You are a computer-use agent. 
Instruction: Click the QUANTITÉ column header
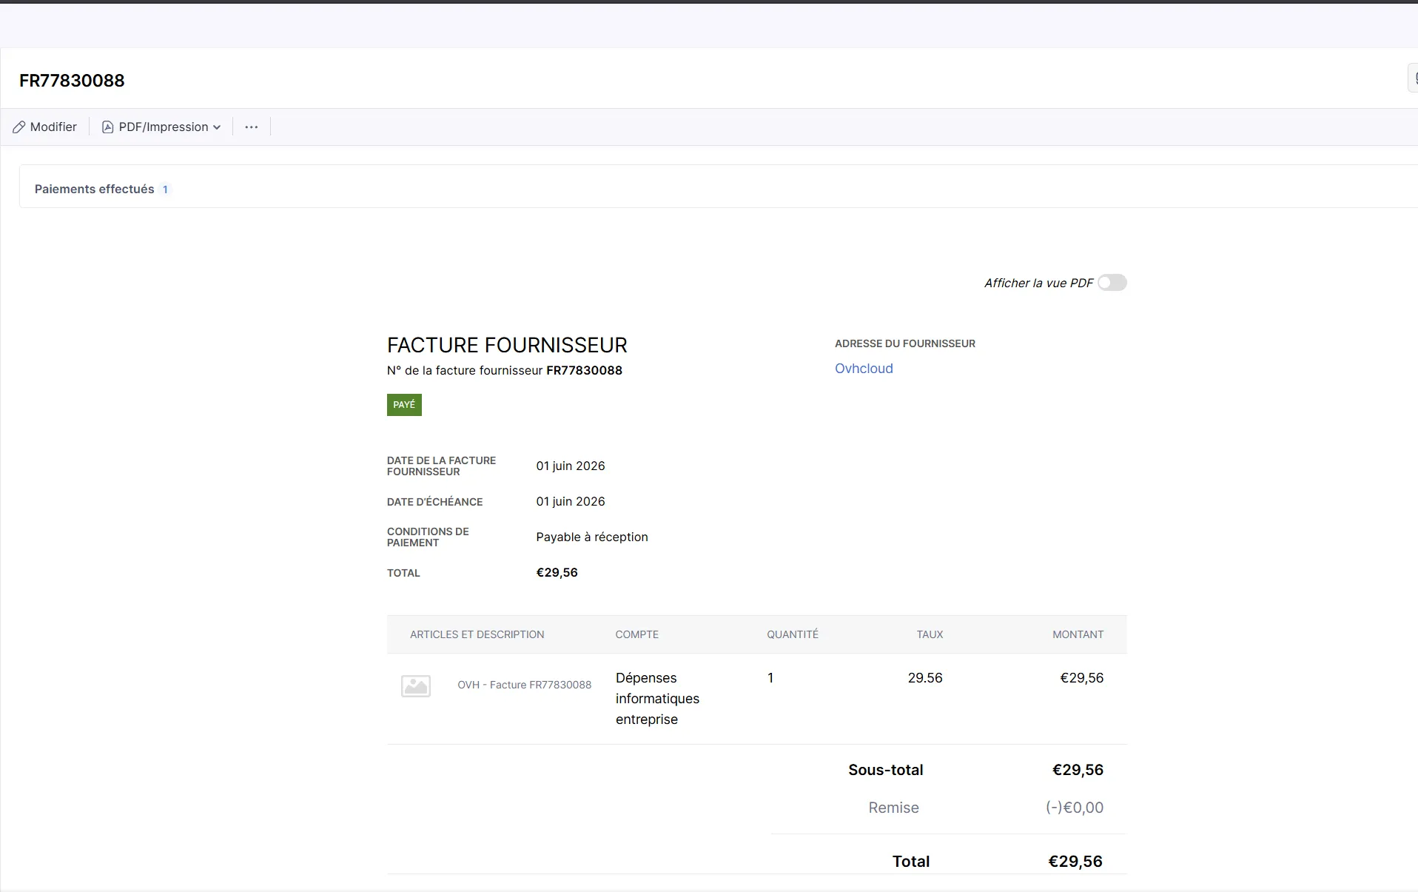coord(793,634)
